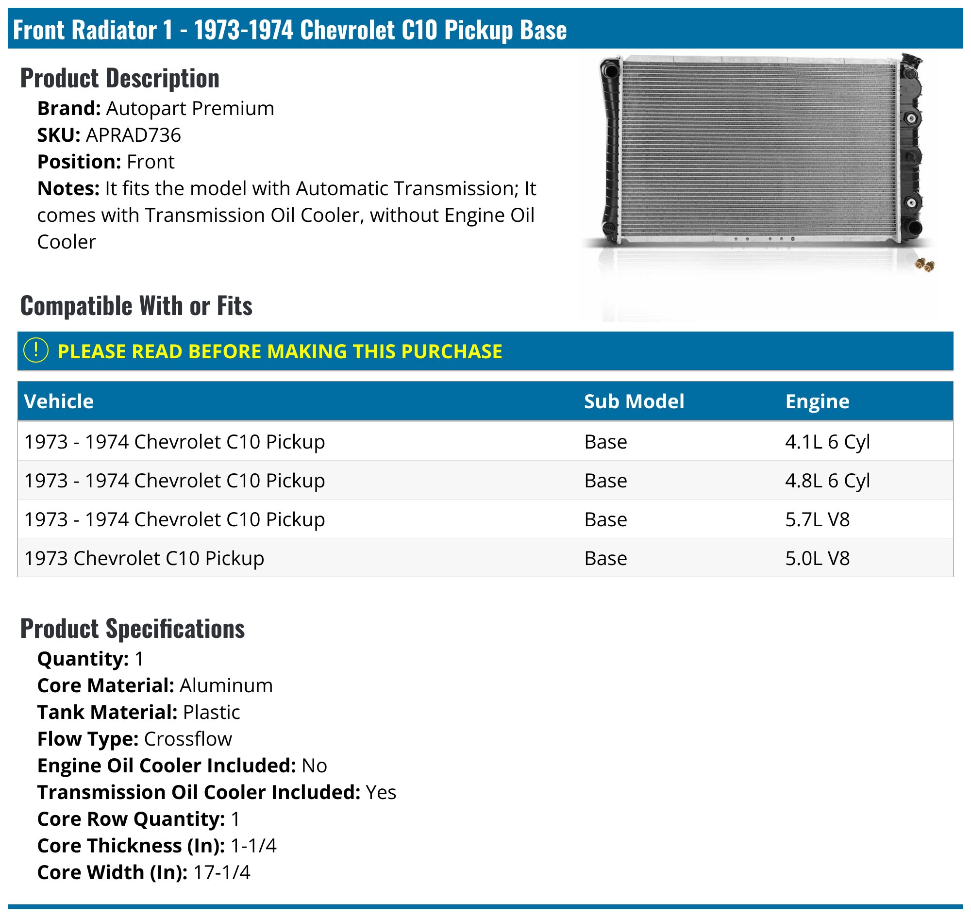Click the yellow exclamation warning icon

36,350
